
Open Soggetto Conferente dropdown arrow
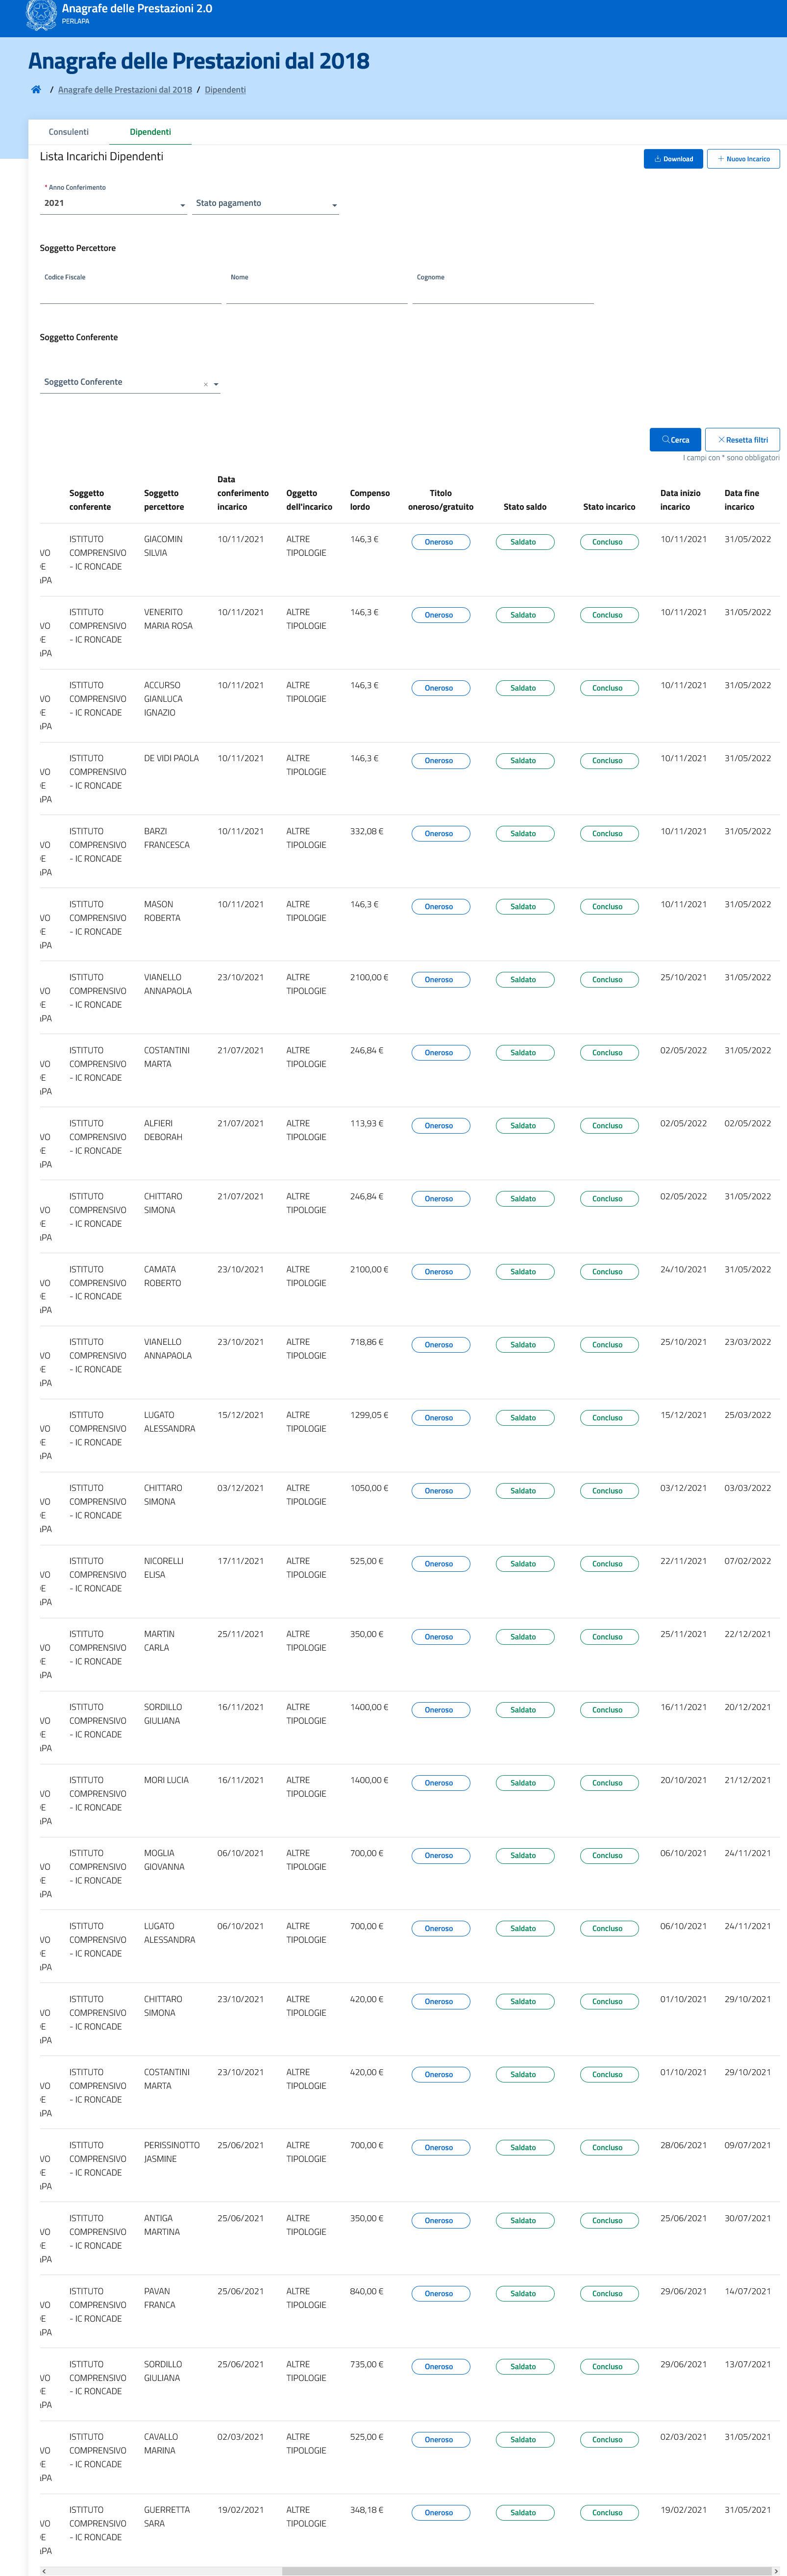click(216, 385)
